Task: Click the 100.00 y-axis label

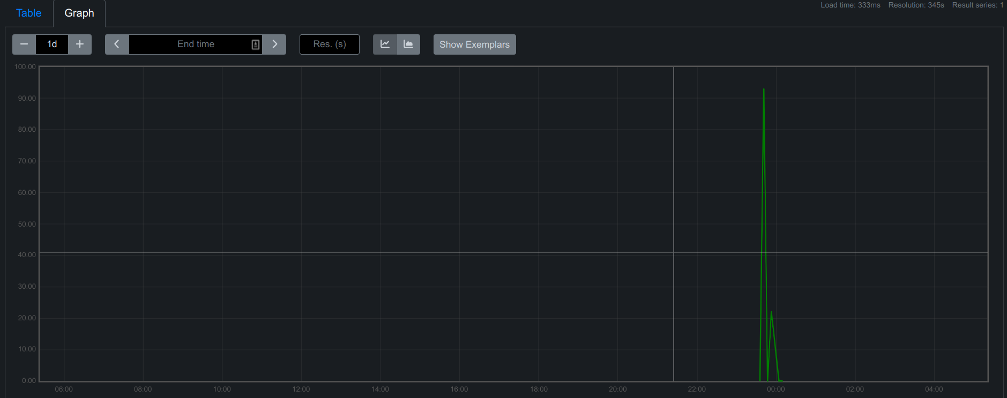Action: [25, 67]
